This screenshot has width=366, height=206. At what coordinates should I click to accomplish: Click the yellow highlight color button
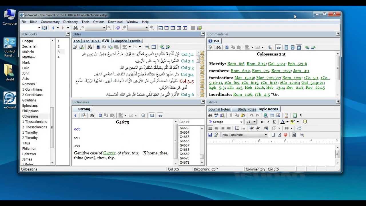(293, 122)
